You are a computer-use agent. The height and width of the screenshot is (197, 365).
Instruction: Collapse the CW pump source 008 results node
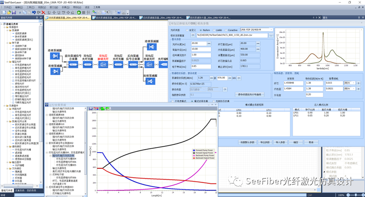[47, 115]
